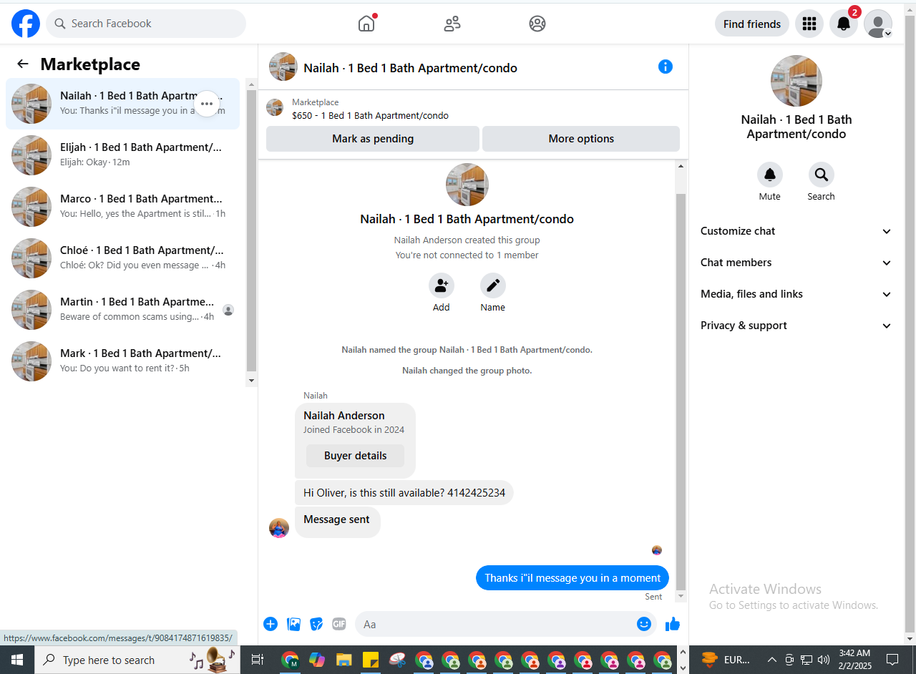Image resolution: width=916 pixels, height=674 pixels.
Task: Click Find friends button
Action: pyautogui.click(x=752, y=24)
